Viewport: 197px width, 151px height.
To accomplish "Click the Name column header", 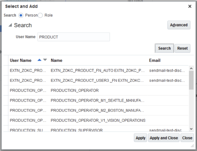I will click(x=57, y=60).
